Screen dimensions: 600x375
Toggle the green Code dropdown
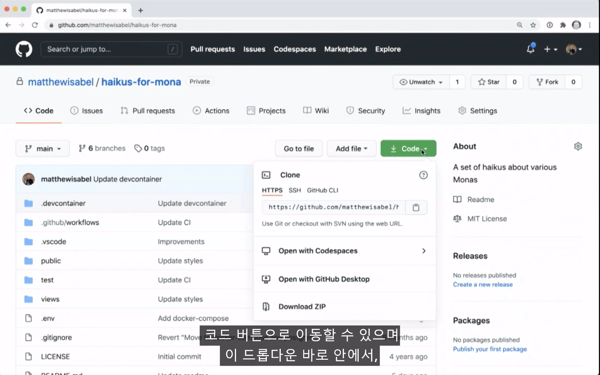(x=408, y=149)
